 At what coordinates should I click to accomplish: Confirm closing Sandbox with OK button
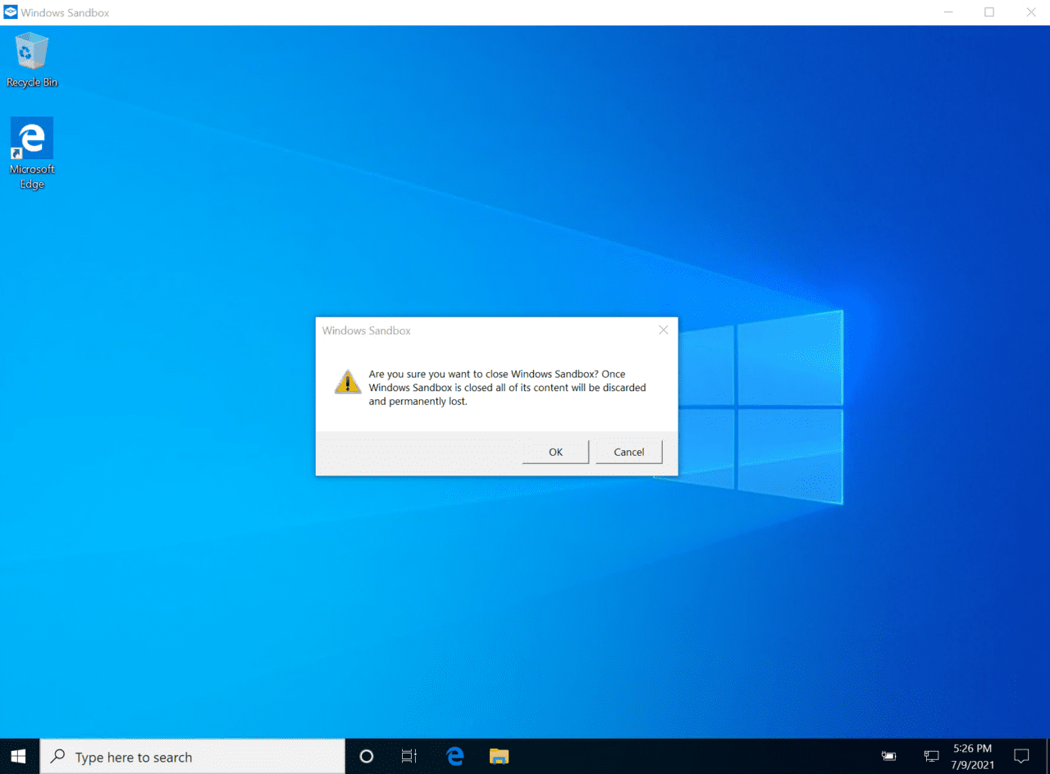click(555, 452)
